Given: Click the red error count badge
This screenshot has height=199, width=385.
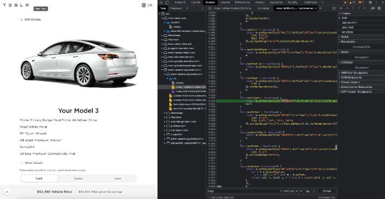Looking at the screenshot, I should [x=346, y=2].
